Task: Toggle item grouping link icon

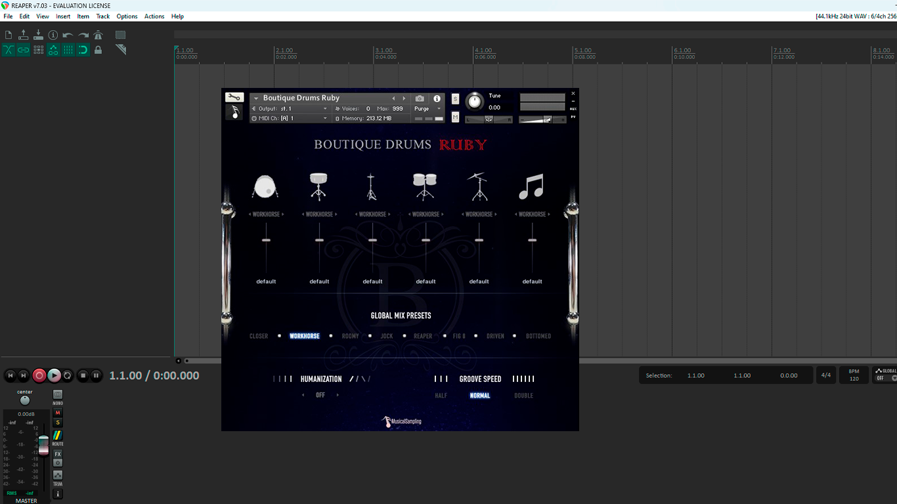Action: 24,50
